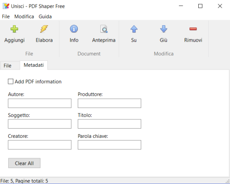Image resolution: width=230 pixels, height=184 pixels.
Task: Move file down with Giù arrow
Action: point(164,29)
